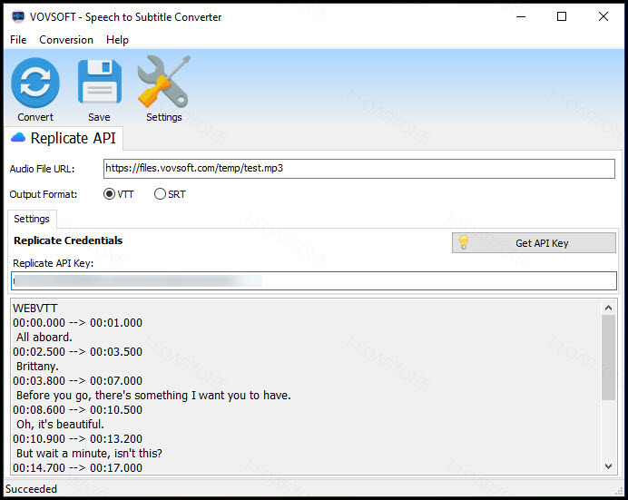Switch to the Replicate API tab
628x500 pixels.
click(x=64, y=138)
